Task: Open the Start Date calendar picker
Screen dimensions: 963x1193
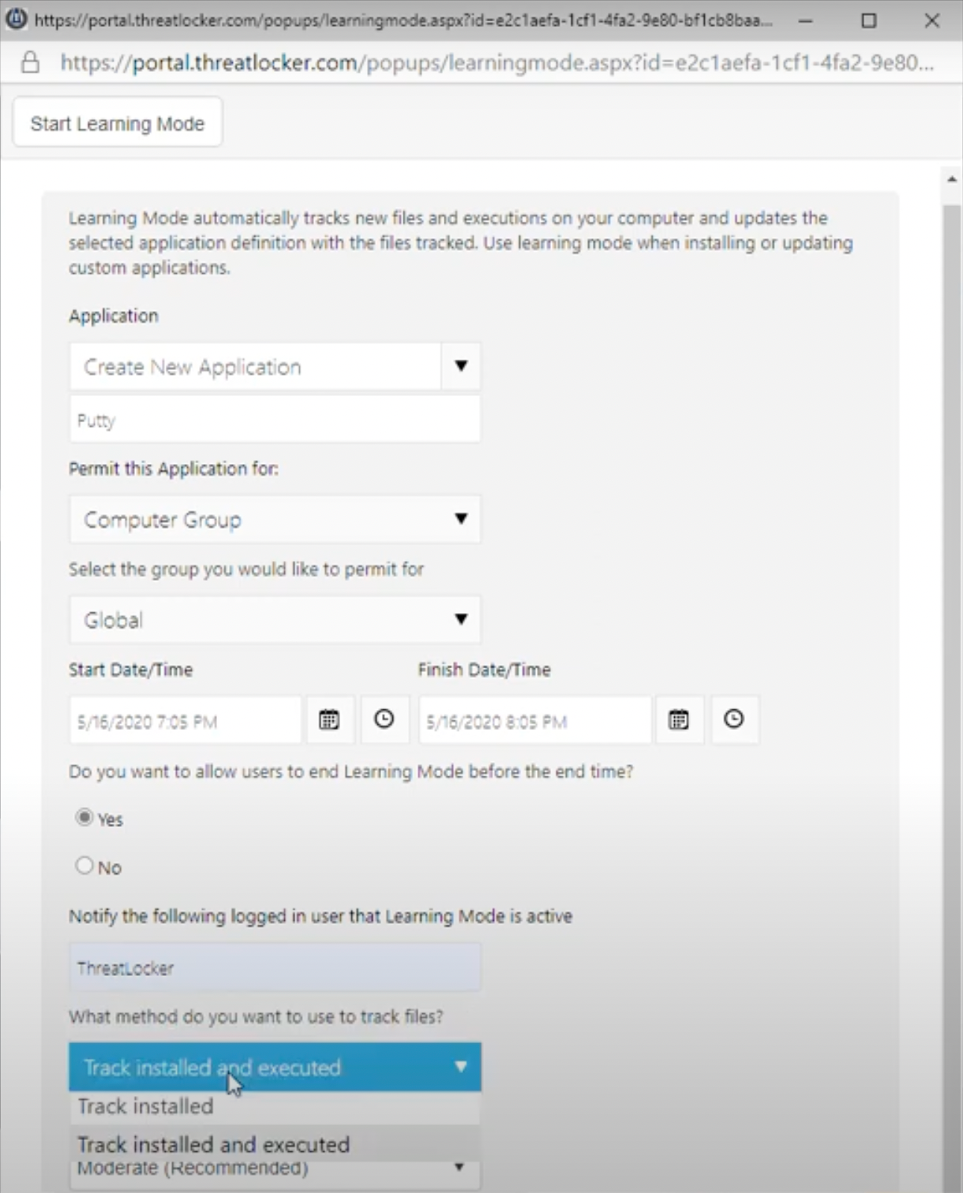Action: pos(329,720)
